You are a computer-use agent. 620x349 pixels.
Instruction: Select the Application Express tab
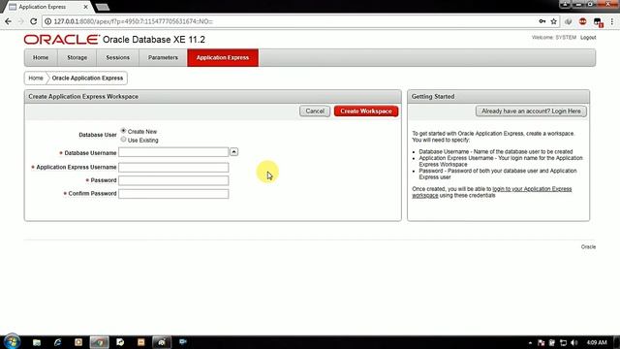(x=223, y=57)
